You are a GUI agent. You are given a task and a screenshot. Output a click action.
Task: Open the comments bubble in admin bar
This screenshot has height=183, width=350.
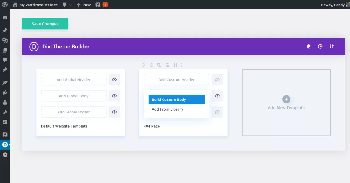pyautogui.click(x=67, y=5)
